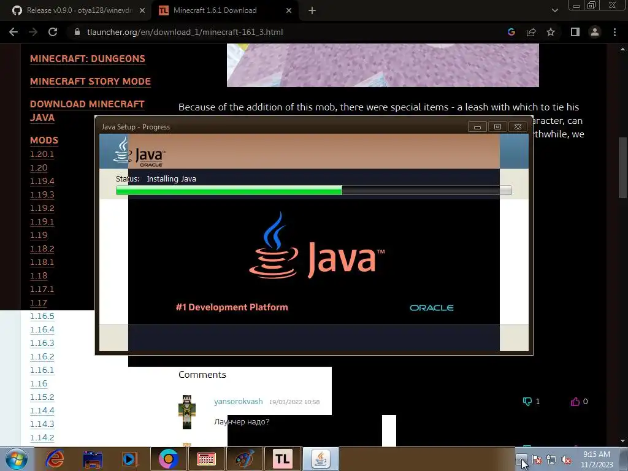The height and width of the screenshot is (471, 628).
Task: Bookmark this page with the star icon
Action: point(551,32)
